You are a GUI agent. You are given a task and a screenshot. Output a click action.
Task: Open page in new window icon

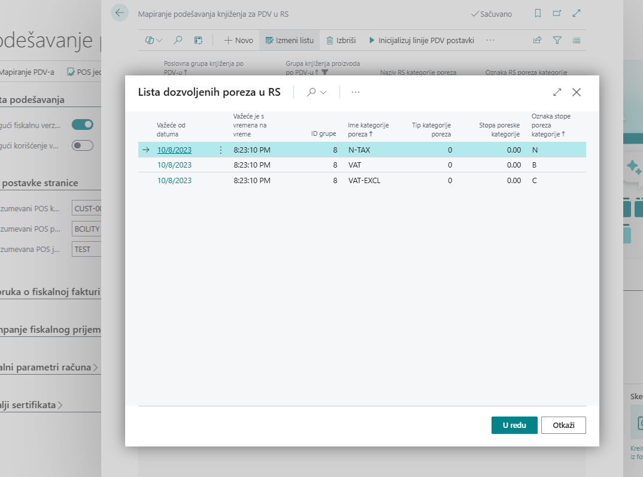[x=557, y=13]
